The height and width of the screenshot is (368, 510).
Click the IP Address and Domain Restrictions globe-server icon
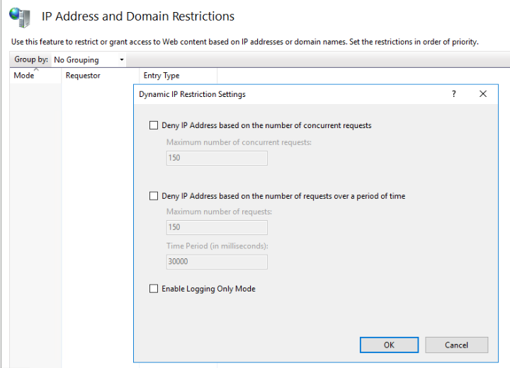click(x=20, y=17)
